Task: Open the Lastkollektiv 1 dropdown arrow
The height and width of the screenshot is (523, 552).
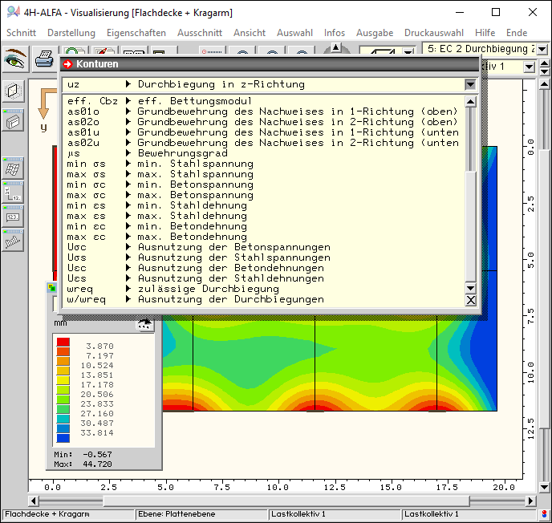Action: pyautogui.click(x=529, y=67)
